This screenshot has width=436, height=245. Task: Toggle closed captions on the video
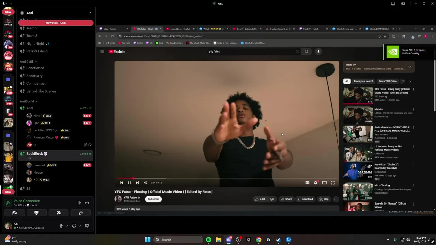[307, 183]
